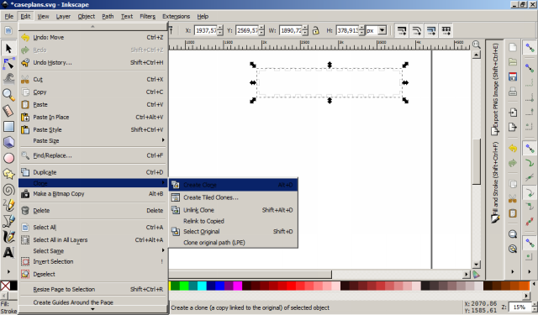Toggle the width/height lock
The image size is (538, 315).
pos(316,30)
